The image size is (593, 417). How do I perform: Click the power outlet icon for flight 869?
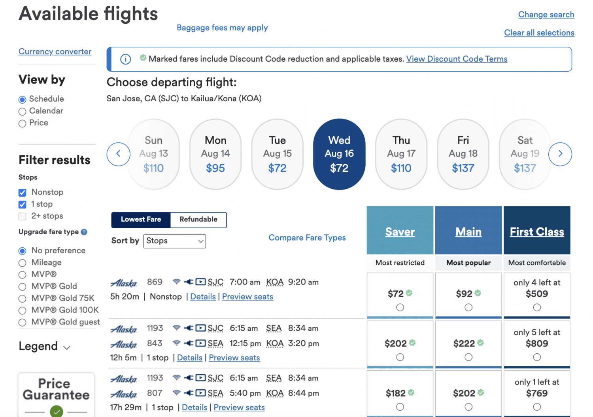188,282
